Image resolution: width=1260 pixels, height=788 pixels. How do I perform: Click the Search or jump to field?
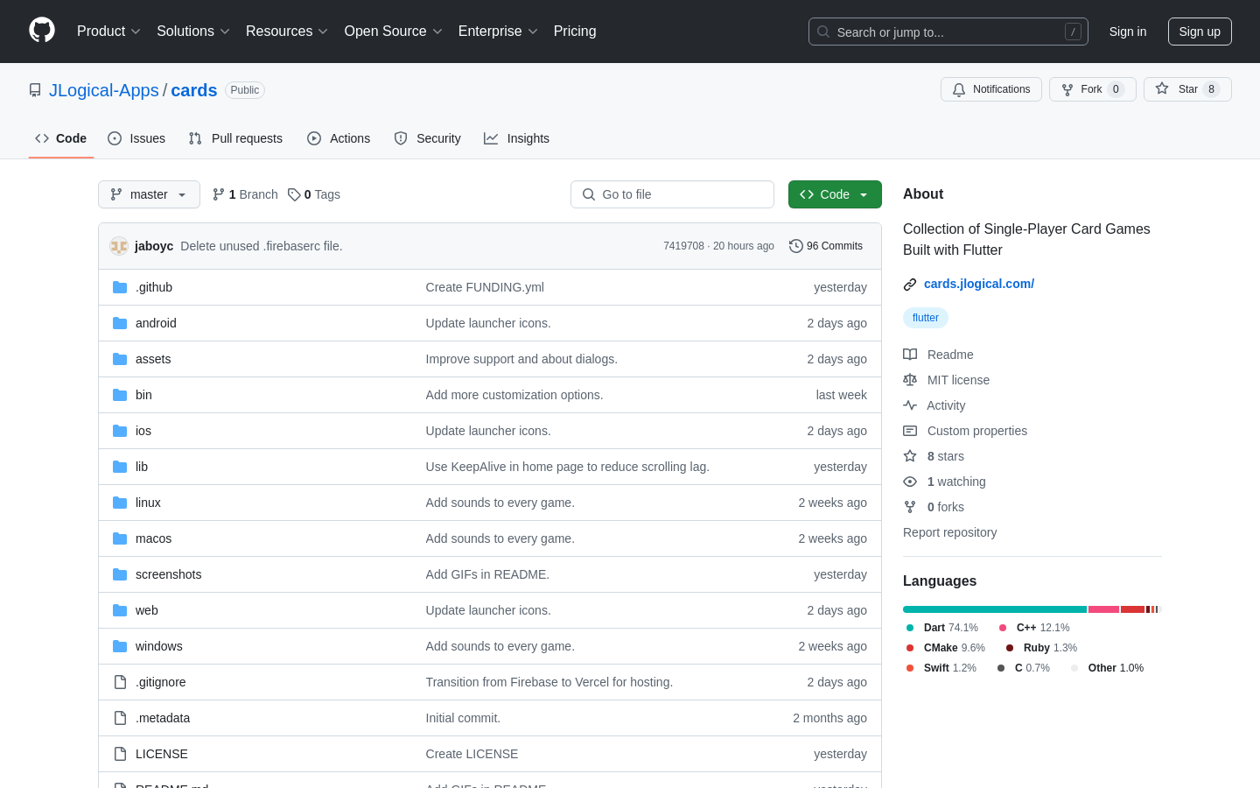948,32
